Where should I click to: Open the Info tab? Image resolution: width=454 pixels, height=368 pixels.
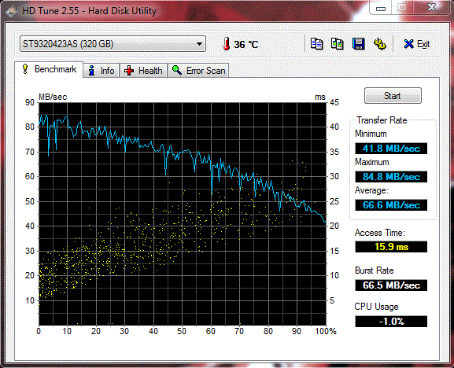click(x=102, y=71)
